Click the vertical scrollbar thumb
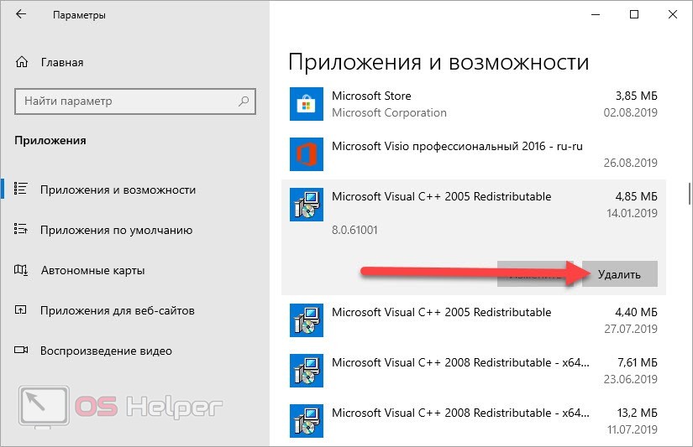Image resolution: width=693 pixels, height=447 pixels. click(689, 193)
